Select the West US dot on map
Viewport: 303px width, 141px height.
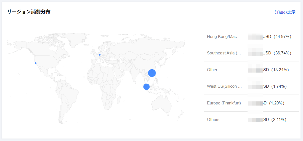coord(36,63)
